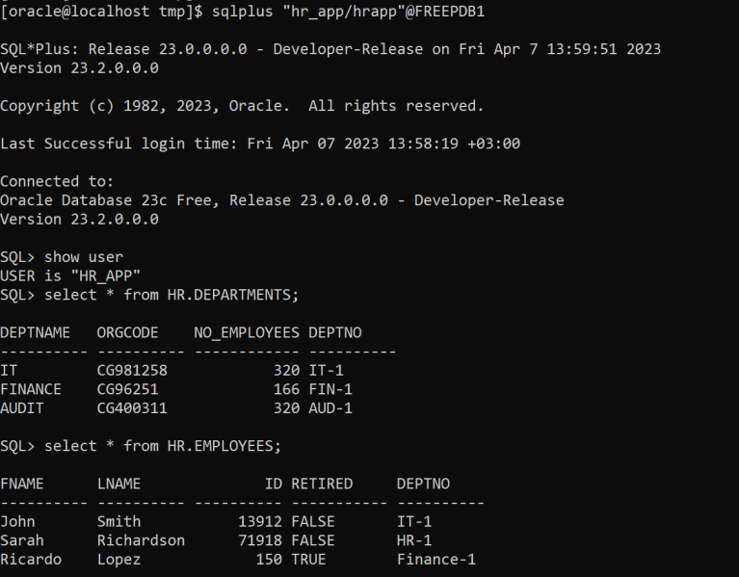This screenshot has width=739, height=577.
Task: Click employee count 166
Action: pos(286,389)
